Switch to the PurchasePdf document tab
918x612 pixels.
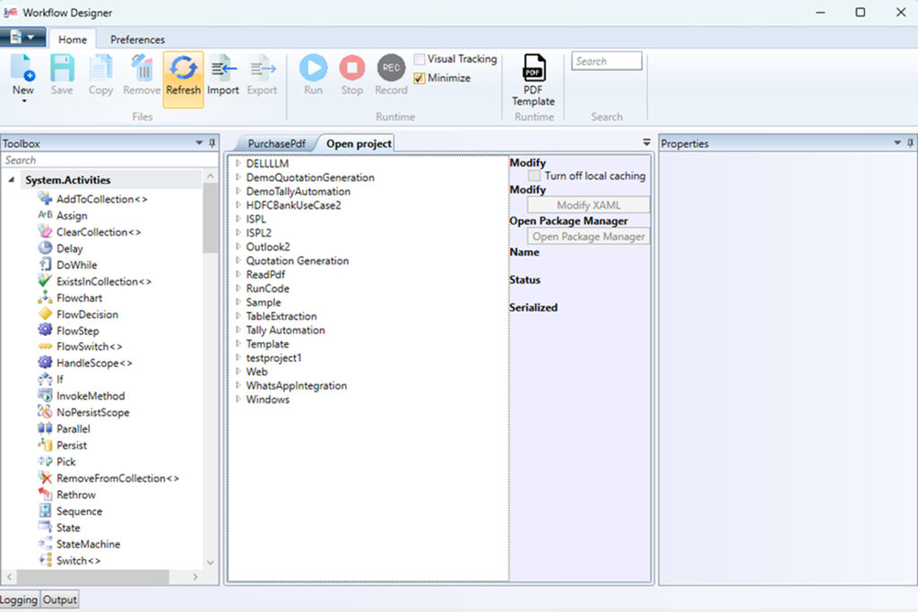pos(276,143)
